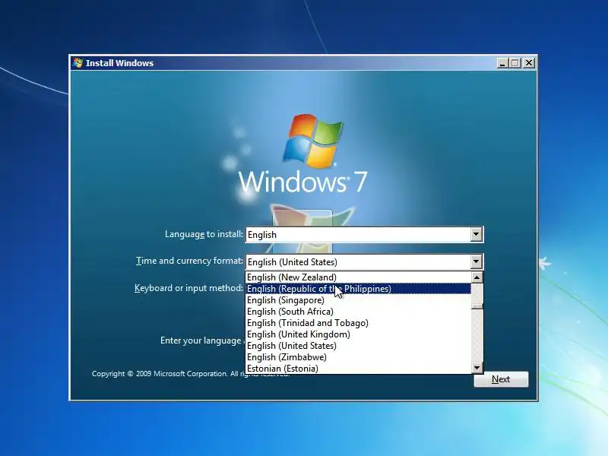Click the Windows flag icon in title bar

78,63
